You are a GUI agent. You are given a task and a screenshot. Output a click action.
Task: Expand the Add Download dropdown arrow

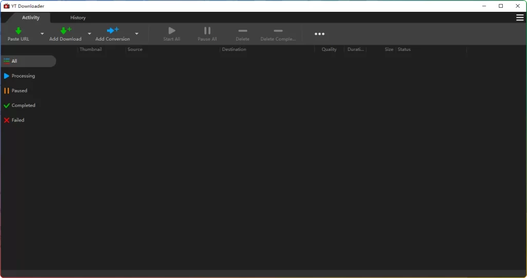90,34
